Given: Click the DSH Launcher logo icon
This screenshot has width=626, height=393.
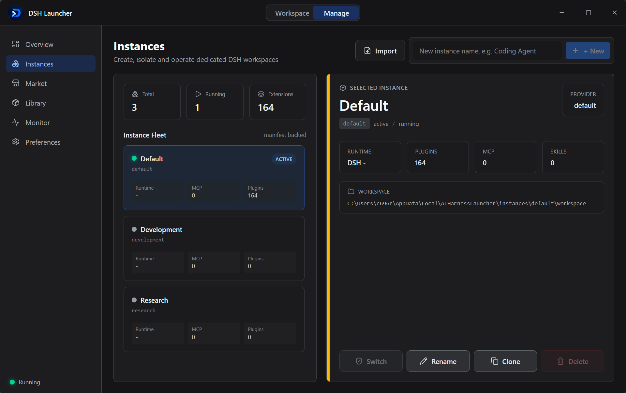Looking at the screenshot, I should (x=16, y=13).
